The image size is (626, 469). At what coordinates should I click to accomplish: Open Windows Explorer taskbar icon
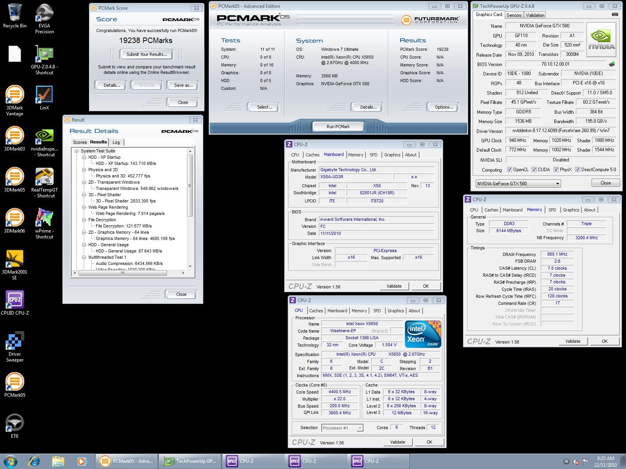[x=58, y=461]
